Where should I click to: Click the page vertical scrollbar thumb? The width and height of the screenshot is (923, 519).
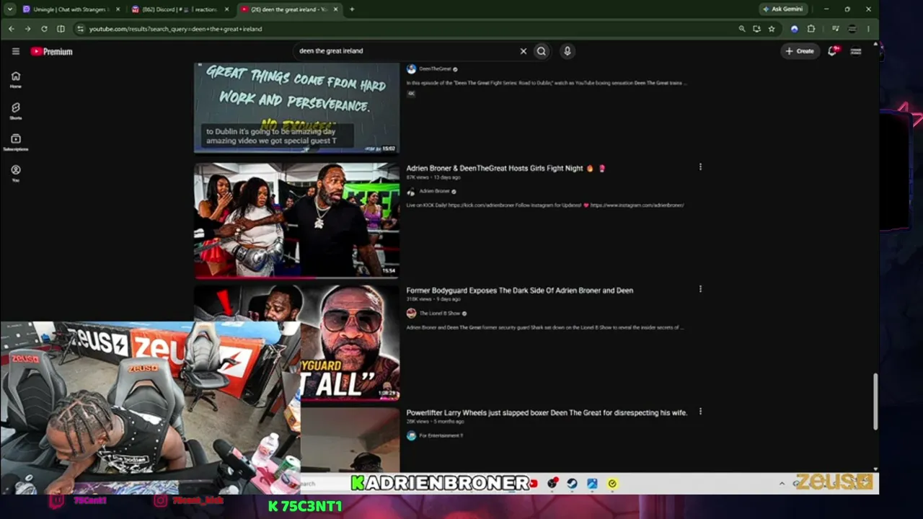pos(875,402)
